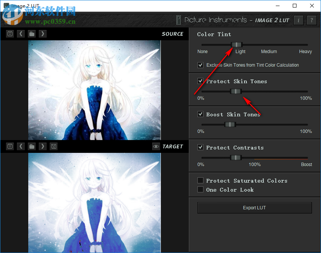Enable One Color Look

coord(200,189)
